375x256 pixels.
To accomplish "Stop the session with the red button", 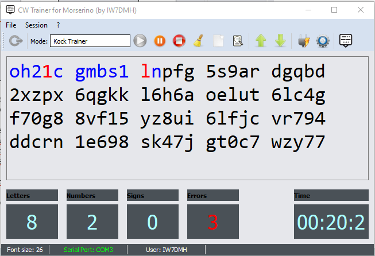I will 179,41.
